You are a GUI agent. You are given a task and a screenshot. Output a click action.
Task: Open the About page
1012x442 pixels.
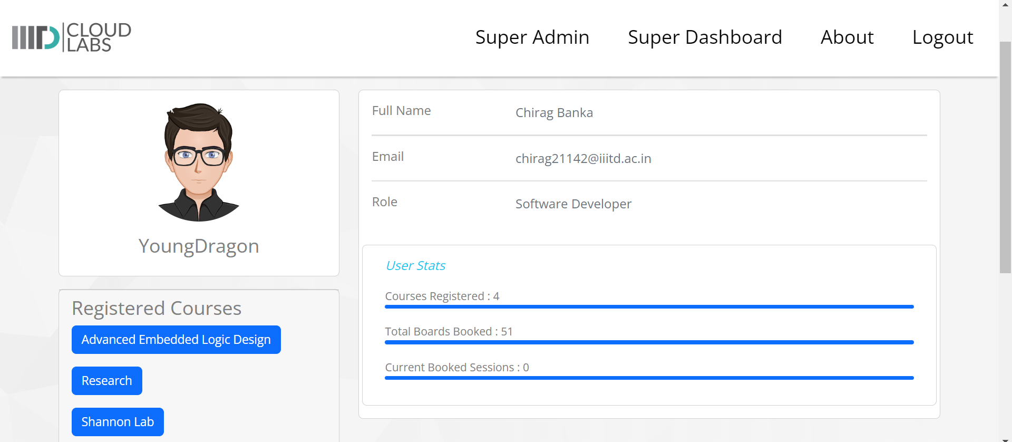[846, 37]
